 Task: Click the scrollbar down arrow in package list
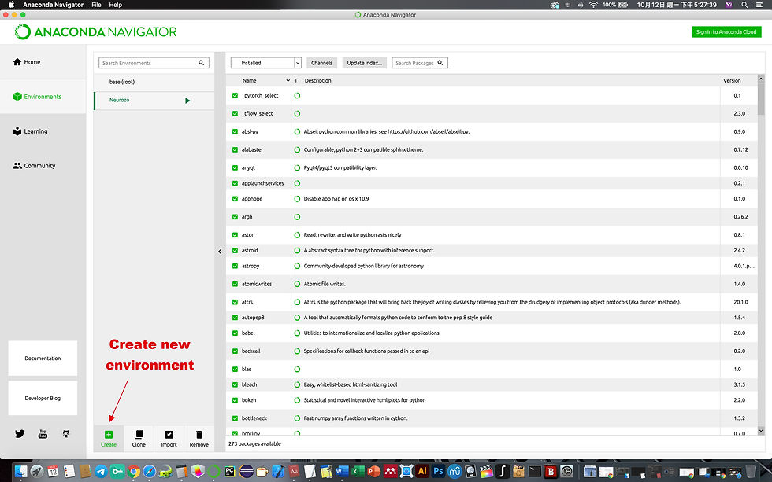761,431
